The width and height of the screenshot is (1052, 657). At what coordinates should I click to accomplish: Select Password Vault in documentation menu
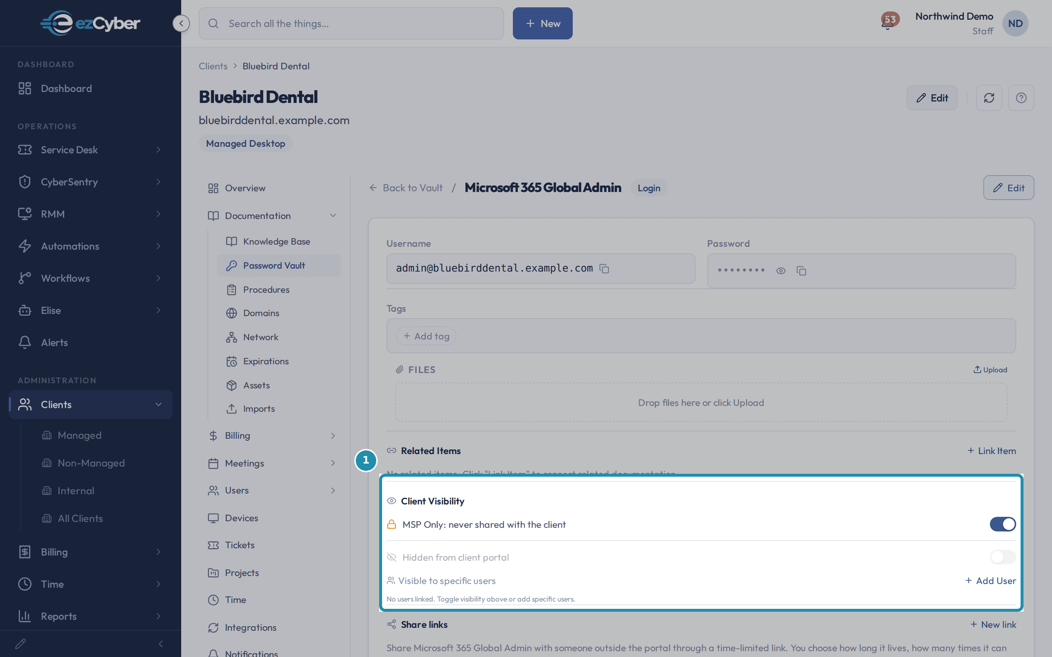279,265
